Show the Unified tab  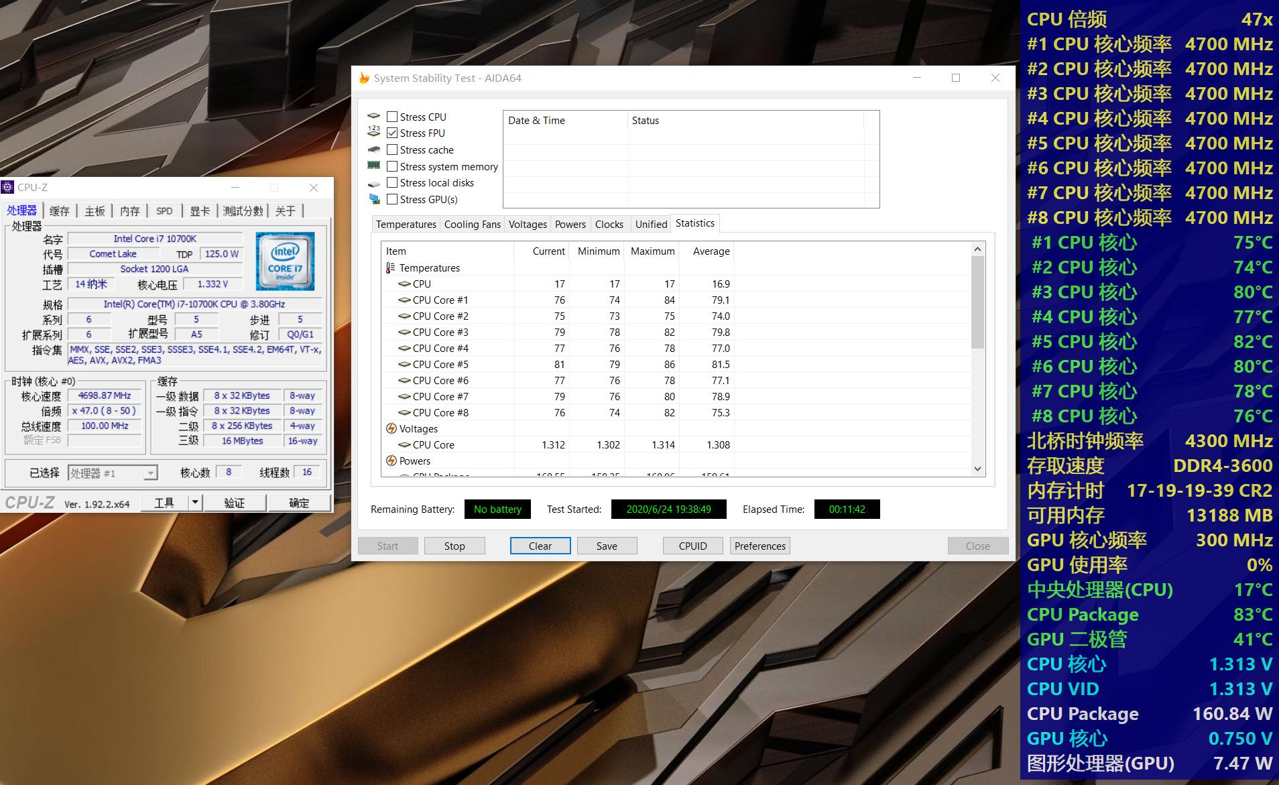[x=652, y=225]
